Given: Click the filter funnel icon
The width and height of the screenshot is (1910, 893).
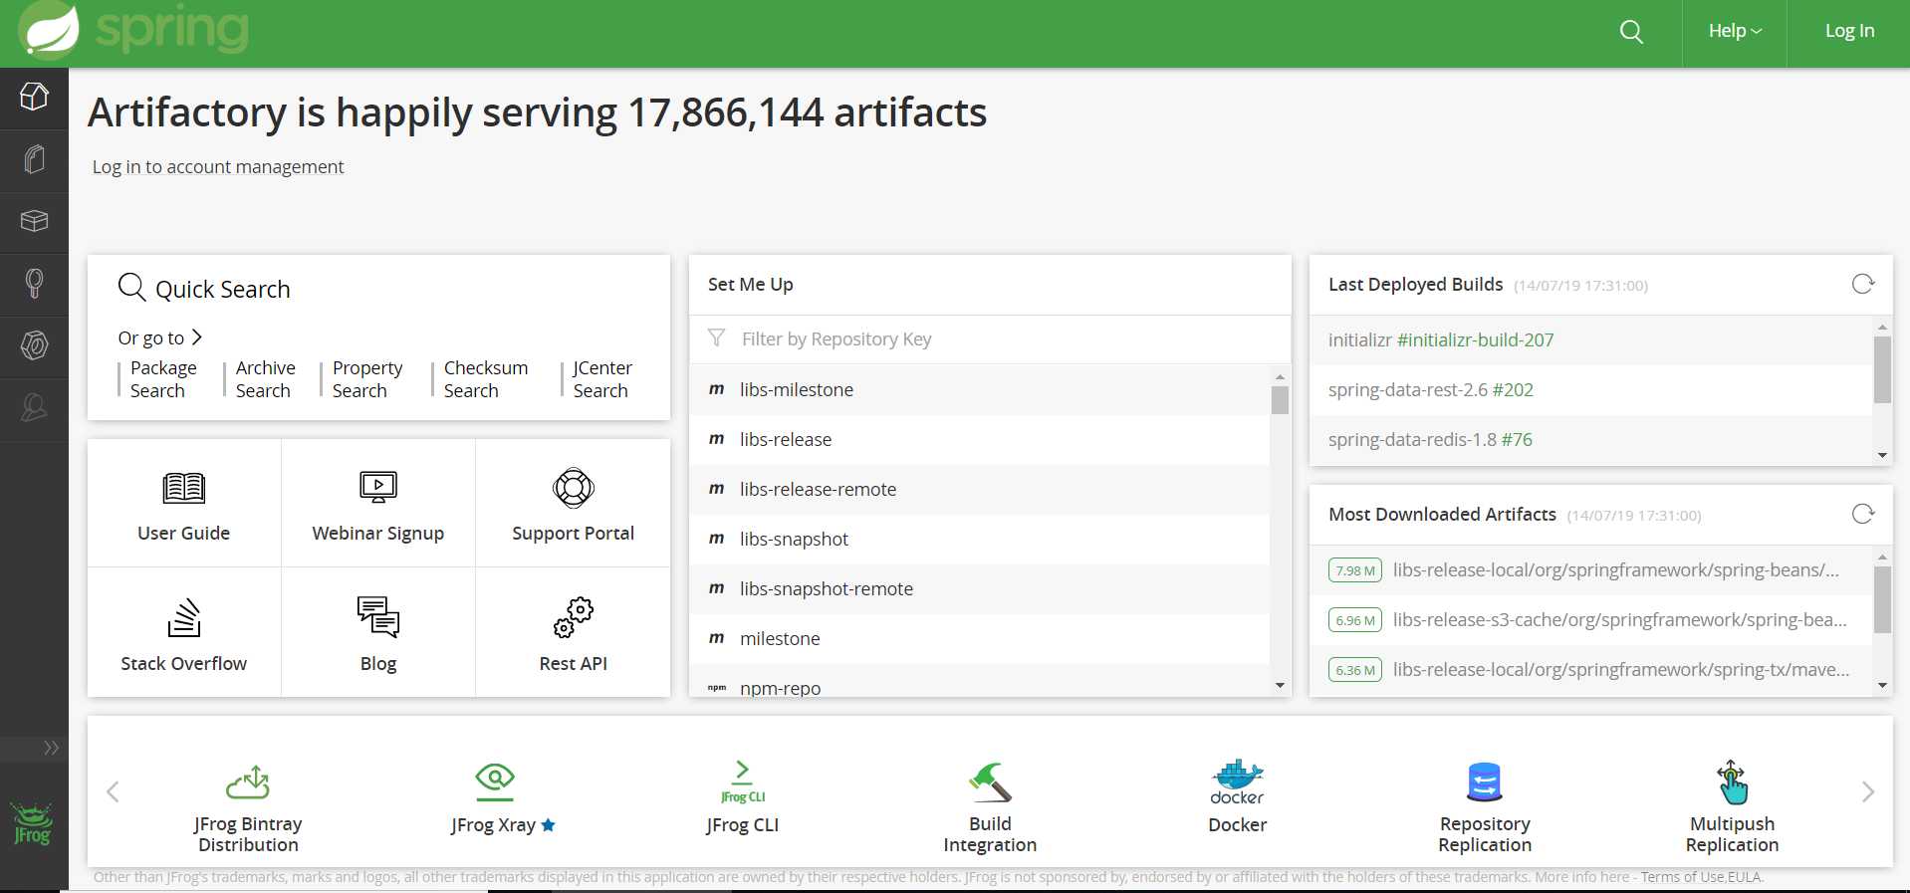Looking at the screenshot, I should tap(716, 338).
